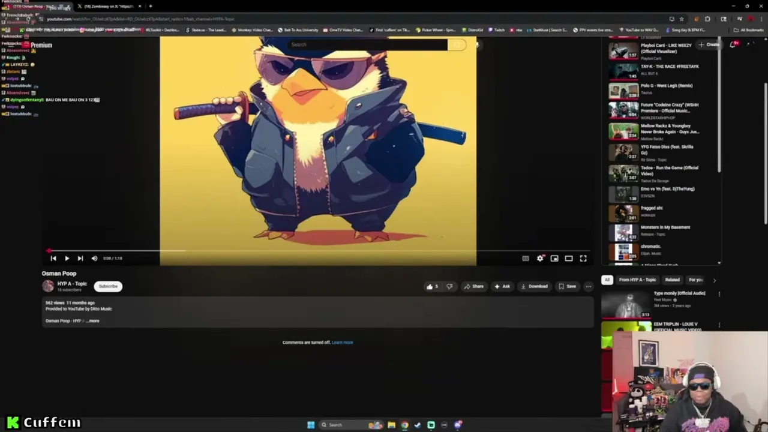
Task: Mute the video player volume
Action: point(94,258)
